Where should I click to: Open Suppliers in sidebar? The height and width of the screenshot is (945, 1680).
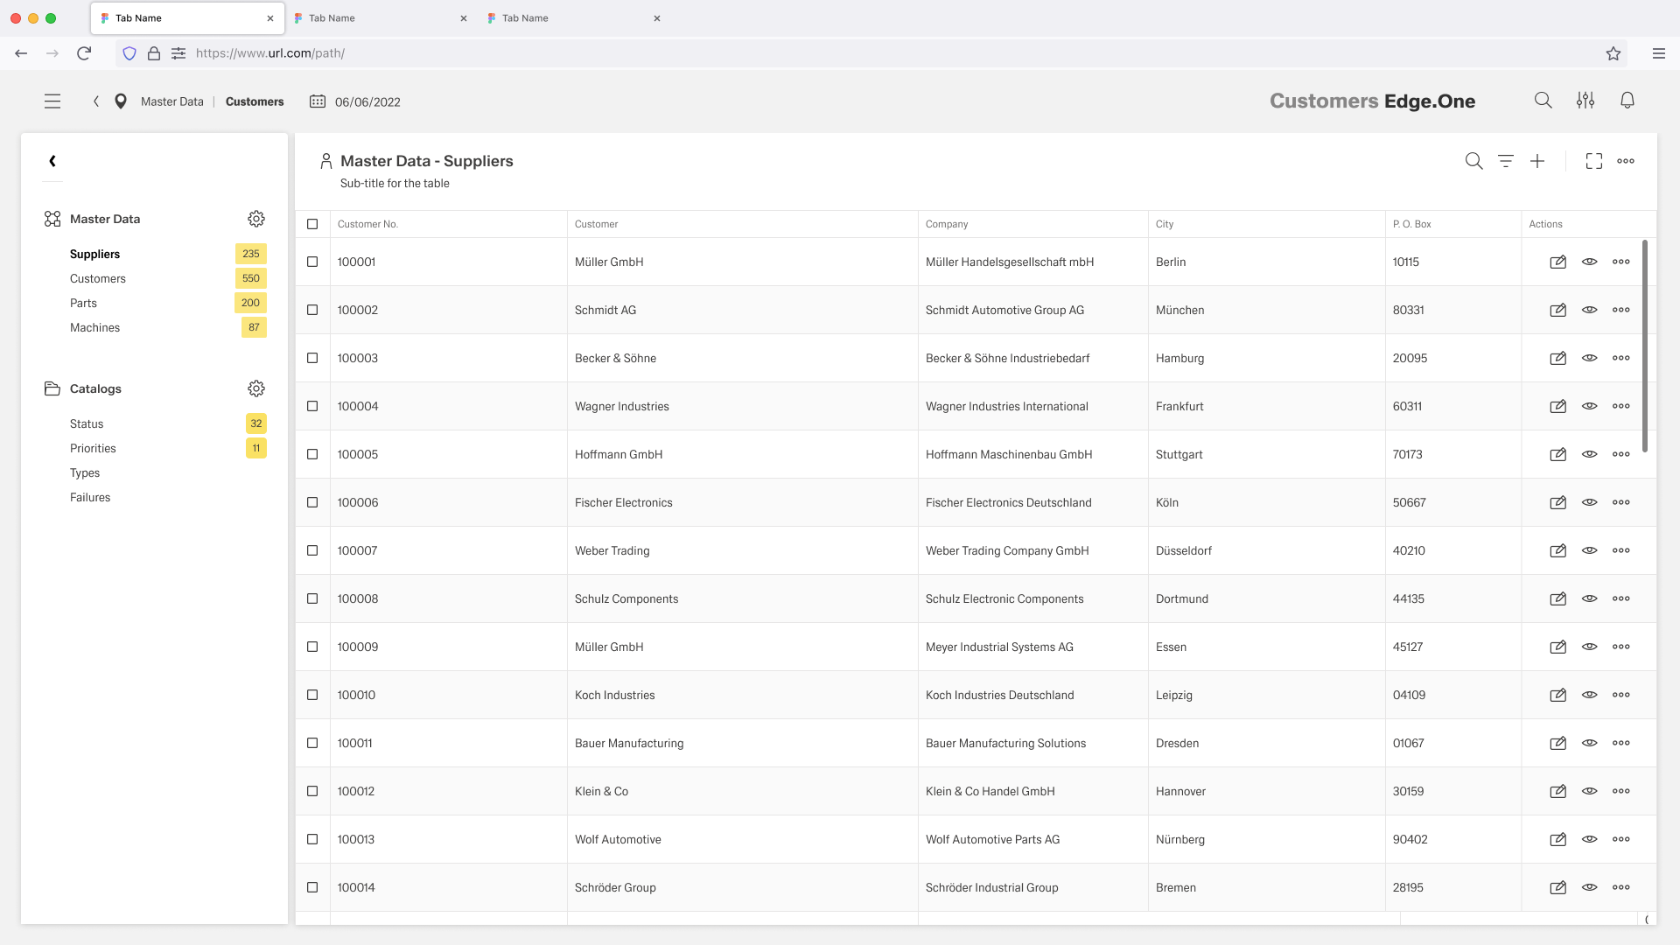tap(94, 254)
